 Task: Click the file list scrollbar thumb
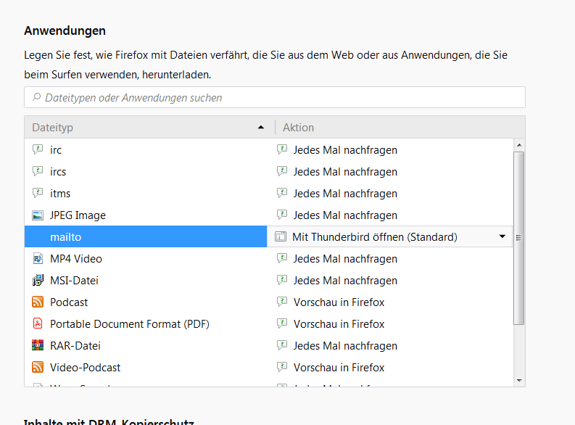[519, 238]
